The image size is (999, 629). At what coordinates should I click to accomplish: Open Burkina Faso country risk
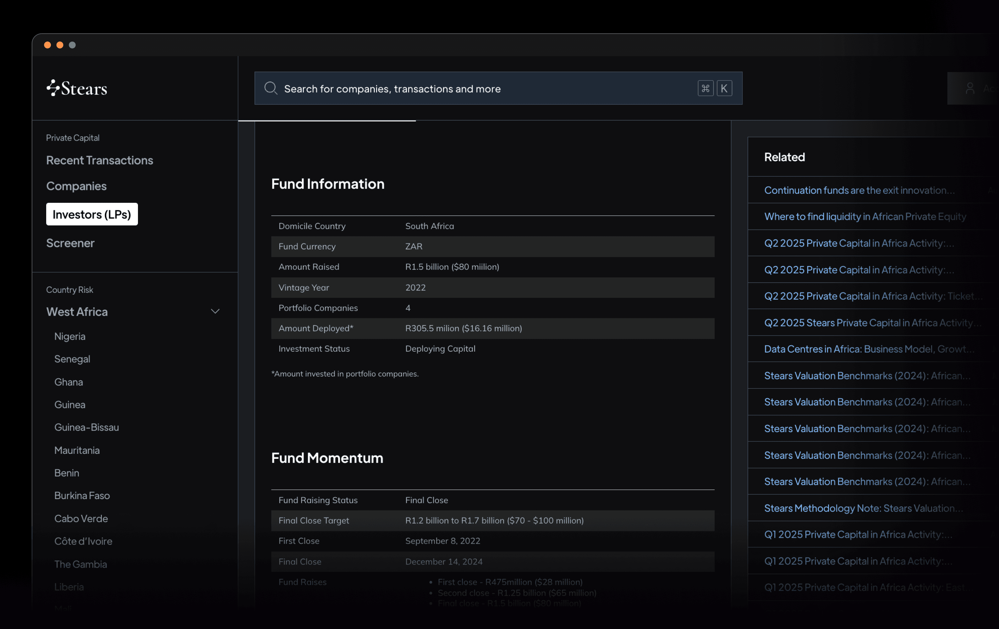coord(82,496)
